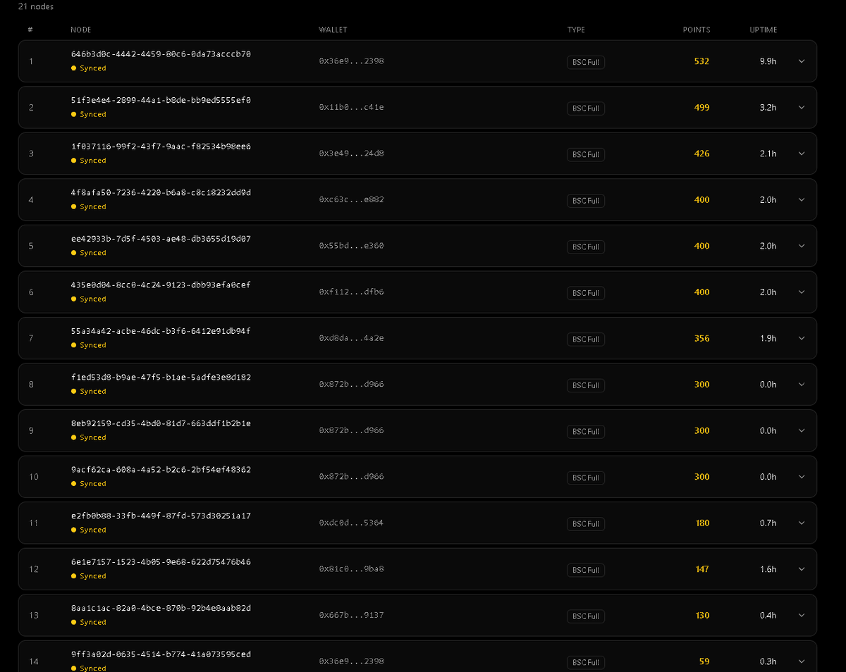This screenshot has height=672, width=846.
Task: Click the Synced status of node 646b3d0c
Action: click(89, 68)
